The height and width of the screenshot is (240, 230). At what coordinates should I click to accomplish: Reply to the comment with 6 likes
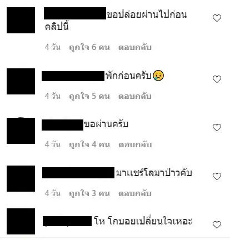click(135, 47)
